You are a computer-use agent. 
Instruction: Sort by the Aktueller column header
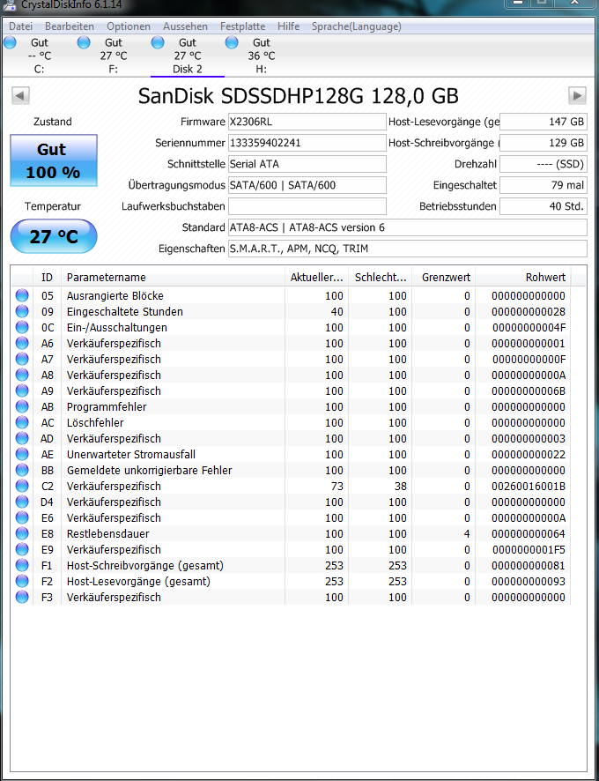[x=317, y=278]
